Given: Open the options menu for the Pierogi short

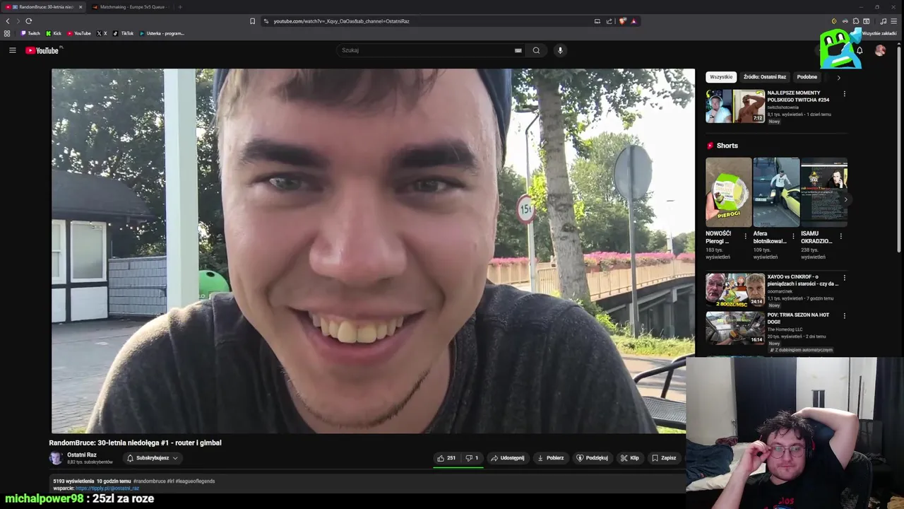Looking at the screenshot, I should pyautogui.click(x=746, y=237).
